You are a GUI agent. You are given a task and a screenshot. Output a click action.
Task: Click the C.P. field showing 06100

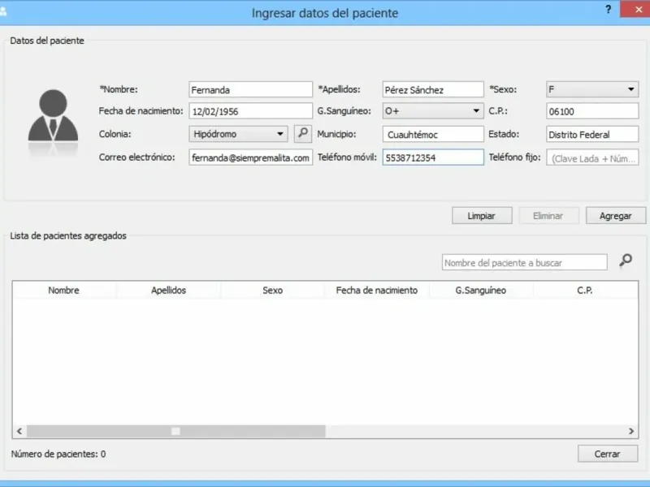pos(592,111)
